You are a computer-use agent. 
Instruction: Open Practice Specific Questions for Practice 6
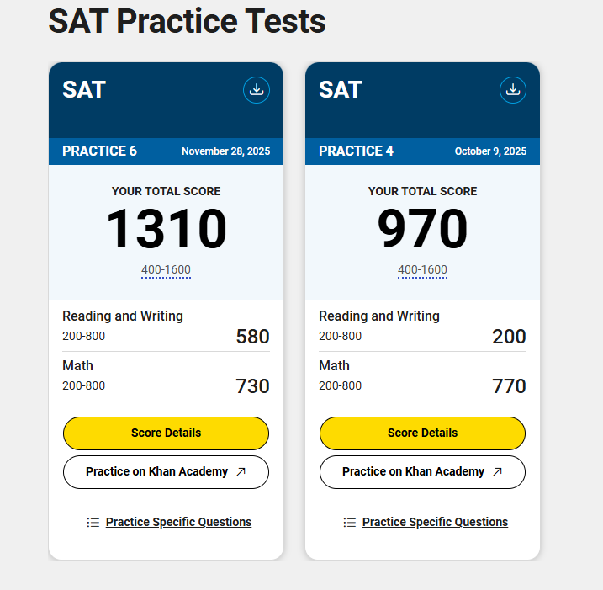(x=178, y=522)
